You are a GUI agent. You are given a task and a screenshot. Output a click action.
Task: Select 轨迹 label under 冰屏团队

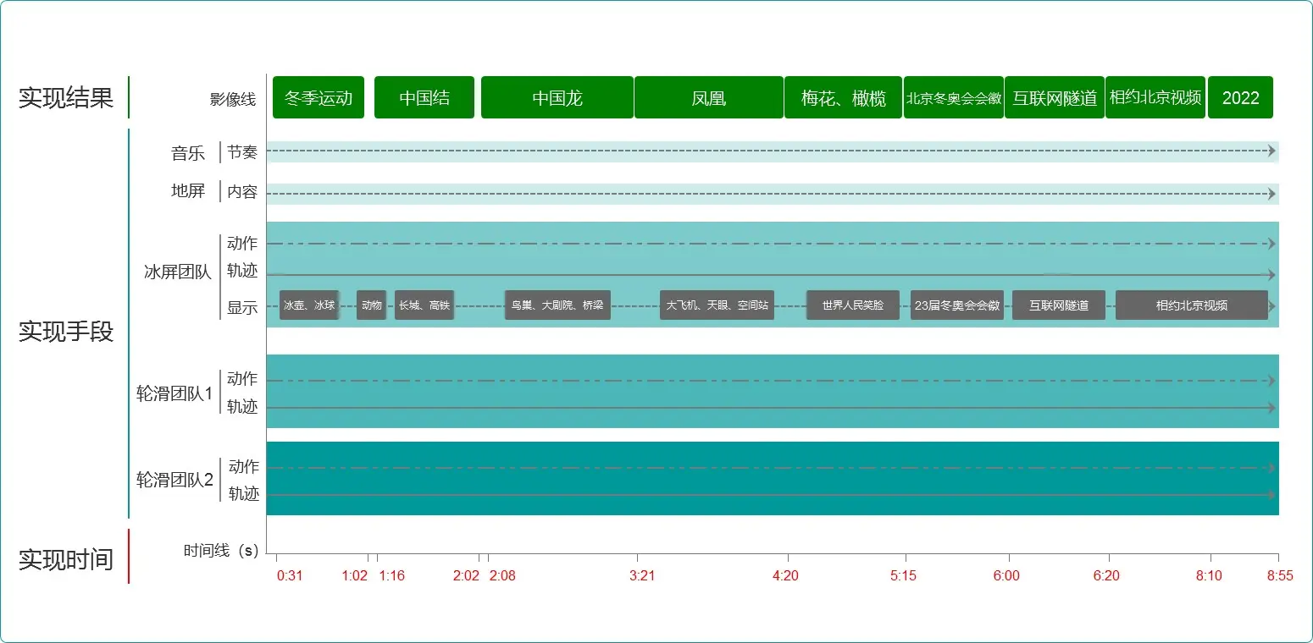(x=242, y=271)
